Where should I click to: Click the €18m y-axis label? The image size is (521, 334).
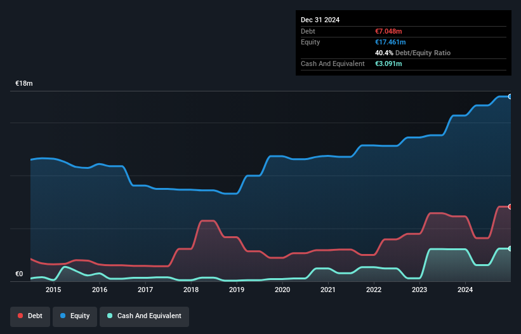[x=24, y=83]
